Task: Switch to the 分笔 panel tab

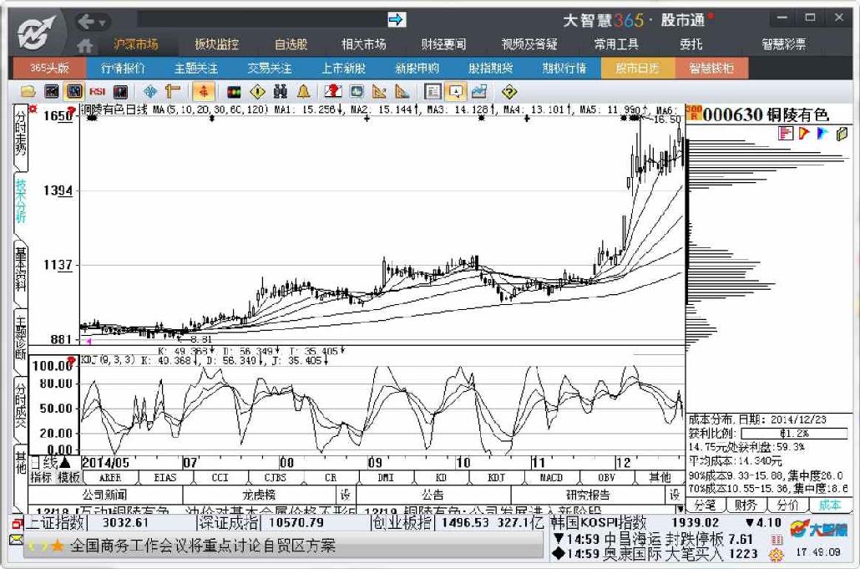Action: [x=705, y=505]
